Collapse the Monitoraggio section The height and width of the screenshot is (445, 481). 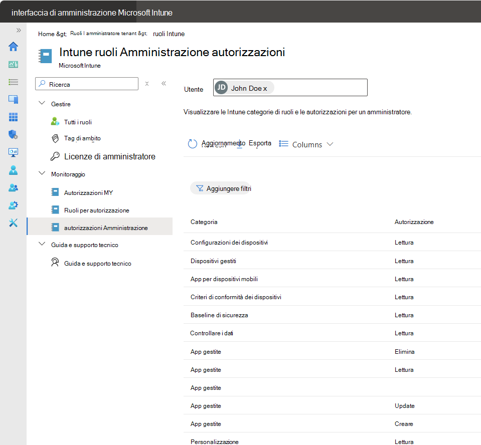pos(42,173)
